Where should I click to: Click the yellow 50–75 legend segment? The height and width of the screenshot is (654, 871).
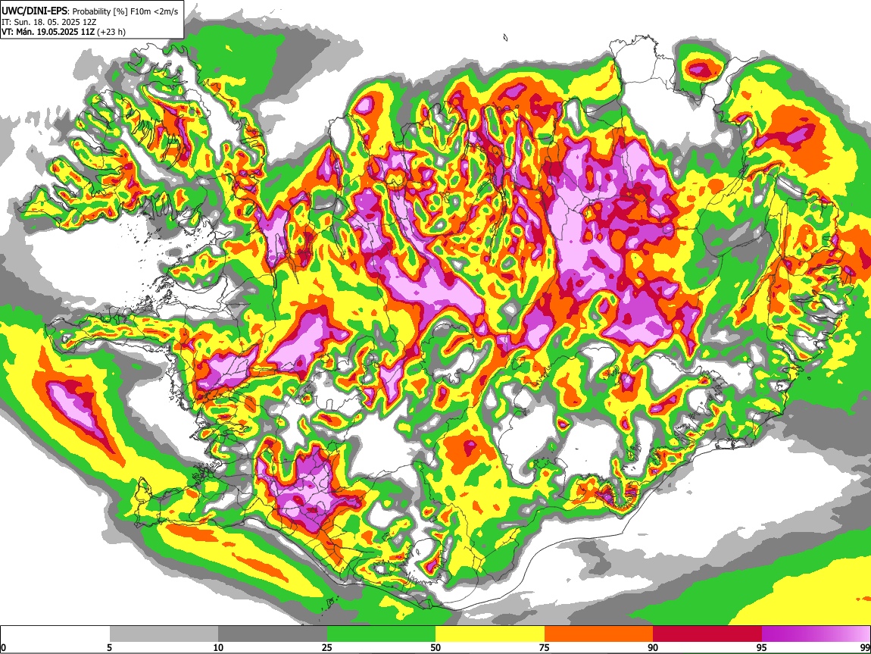(x=490, y=634)
